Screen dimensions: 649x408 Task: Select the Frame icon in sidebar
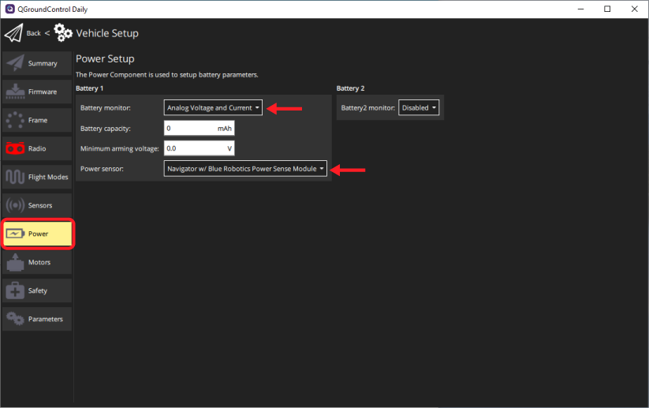tap(15, 120)
